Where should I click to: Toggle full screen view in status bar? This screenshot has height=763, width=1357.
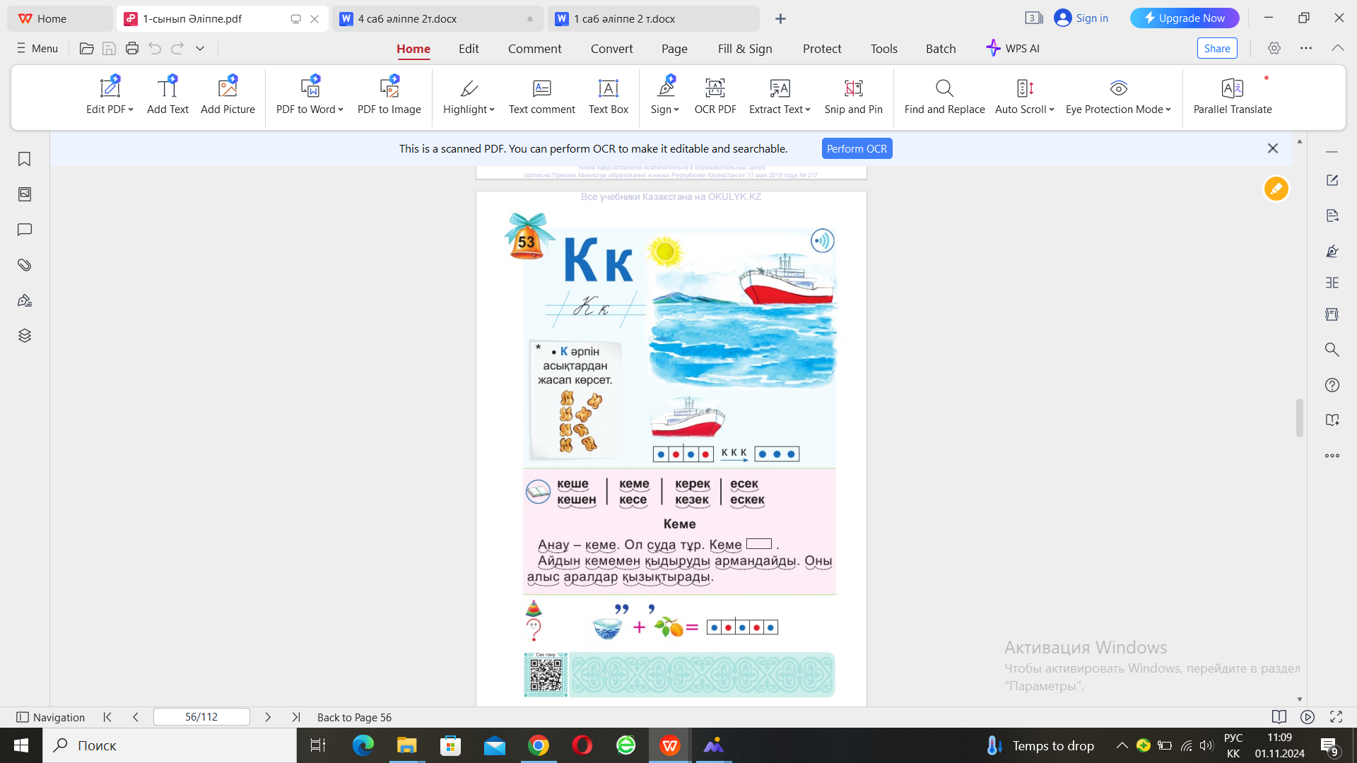point(1336,717)
